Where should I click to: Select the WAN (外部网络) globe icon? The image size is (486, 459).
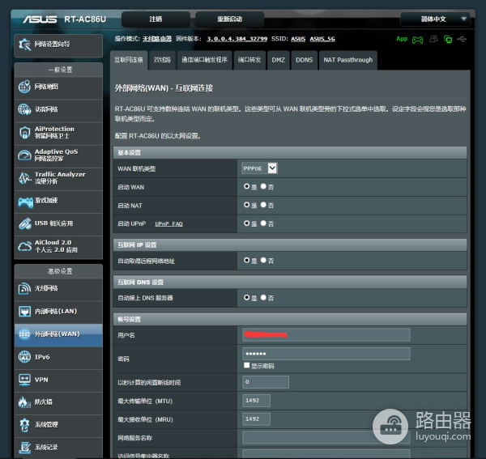coord(24,334)
